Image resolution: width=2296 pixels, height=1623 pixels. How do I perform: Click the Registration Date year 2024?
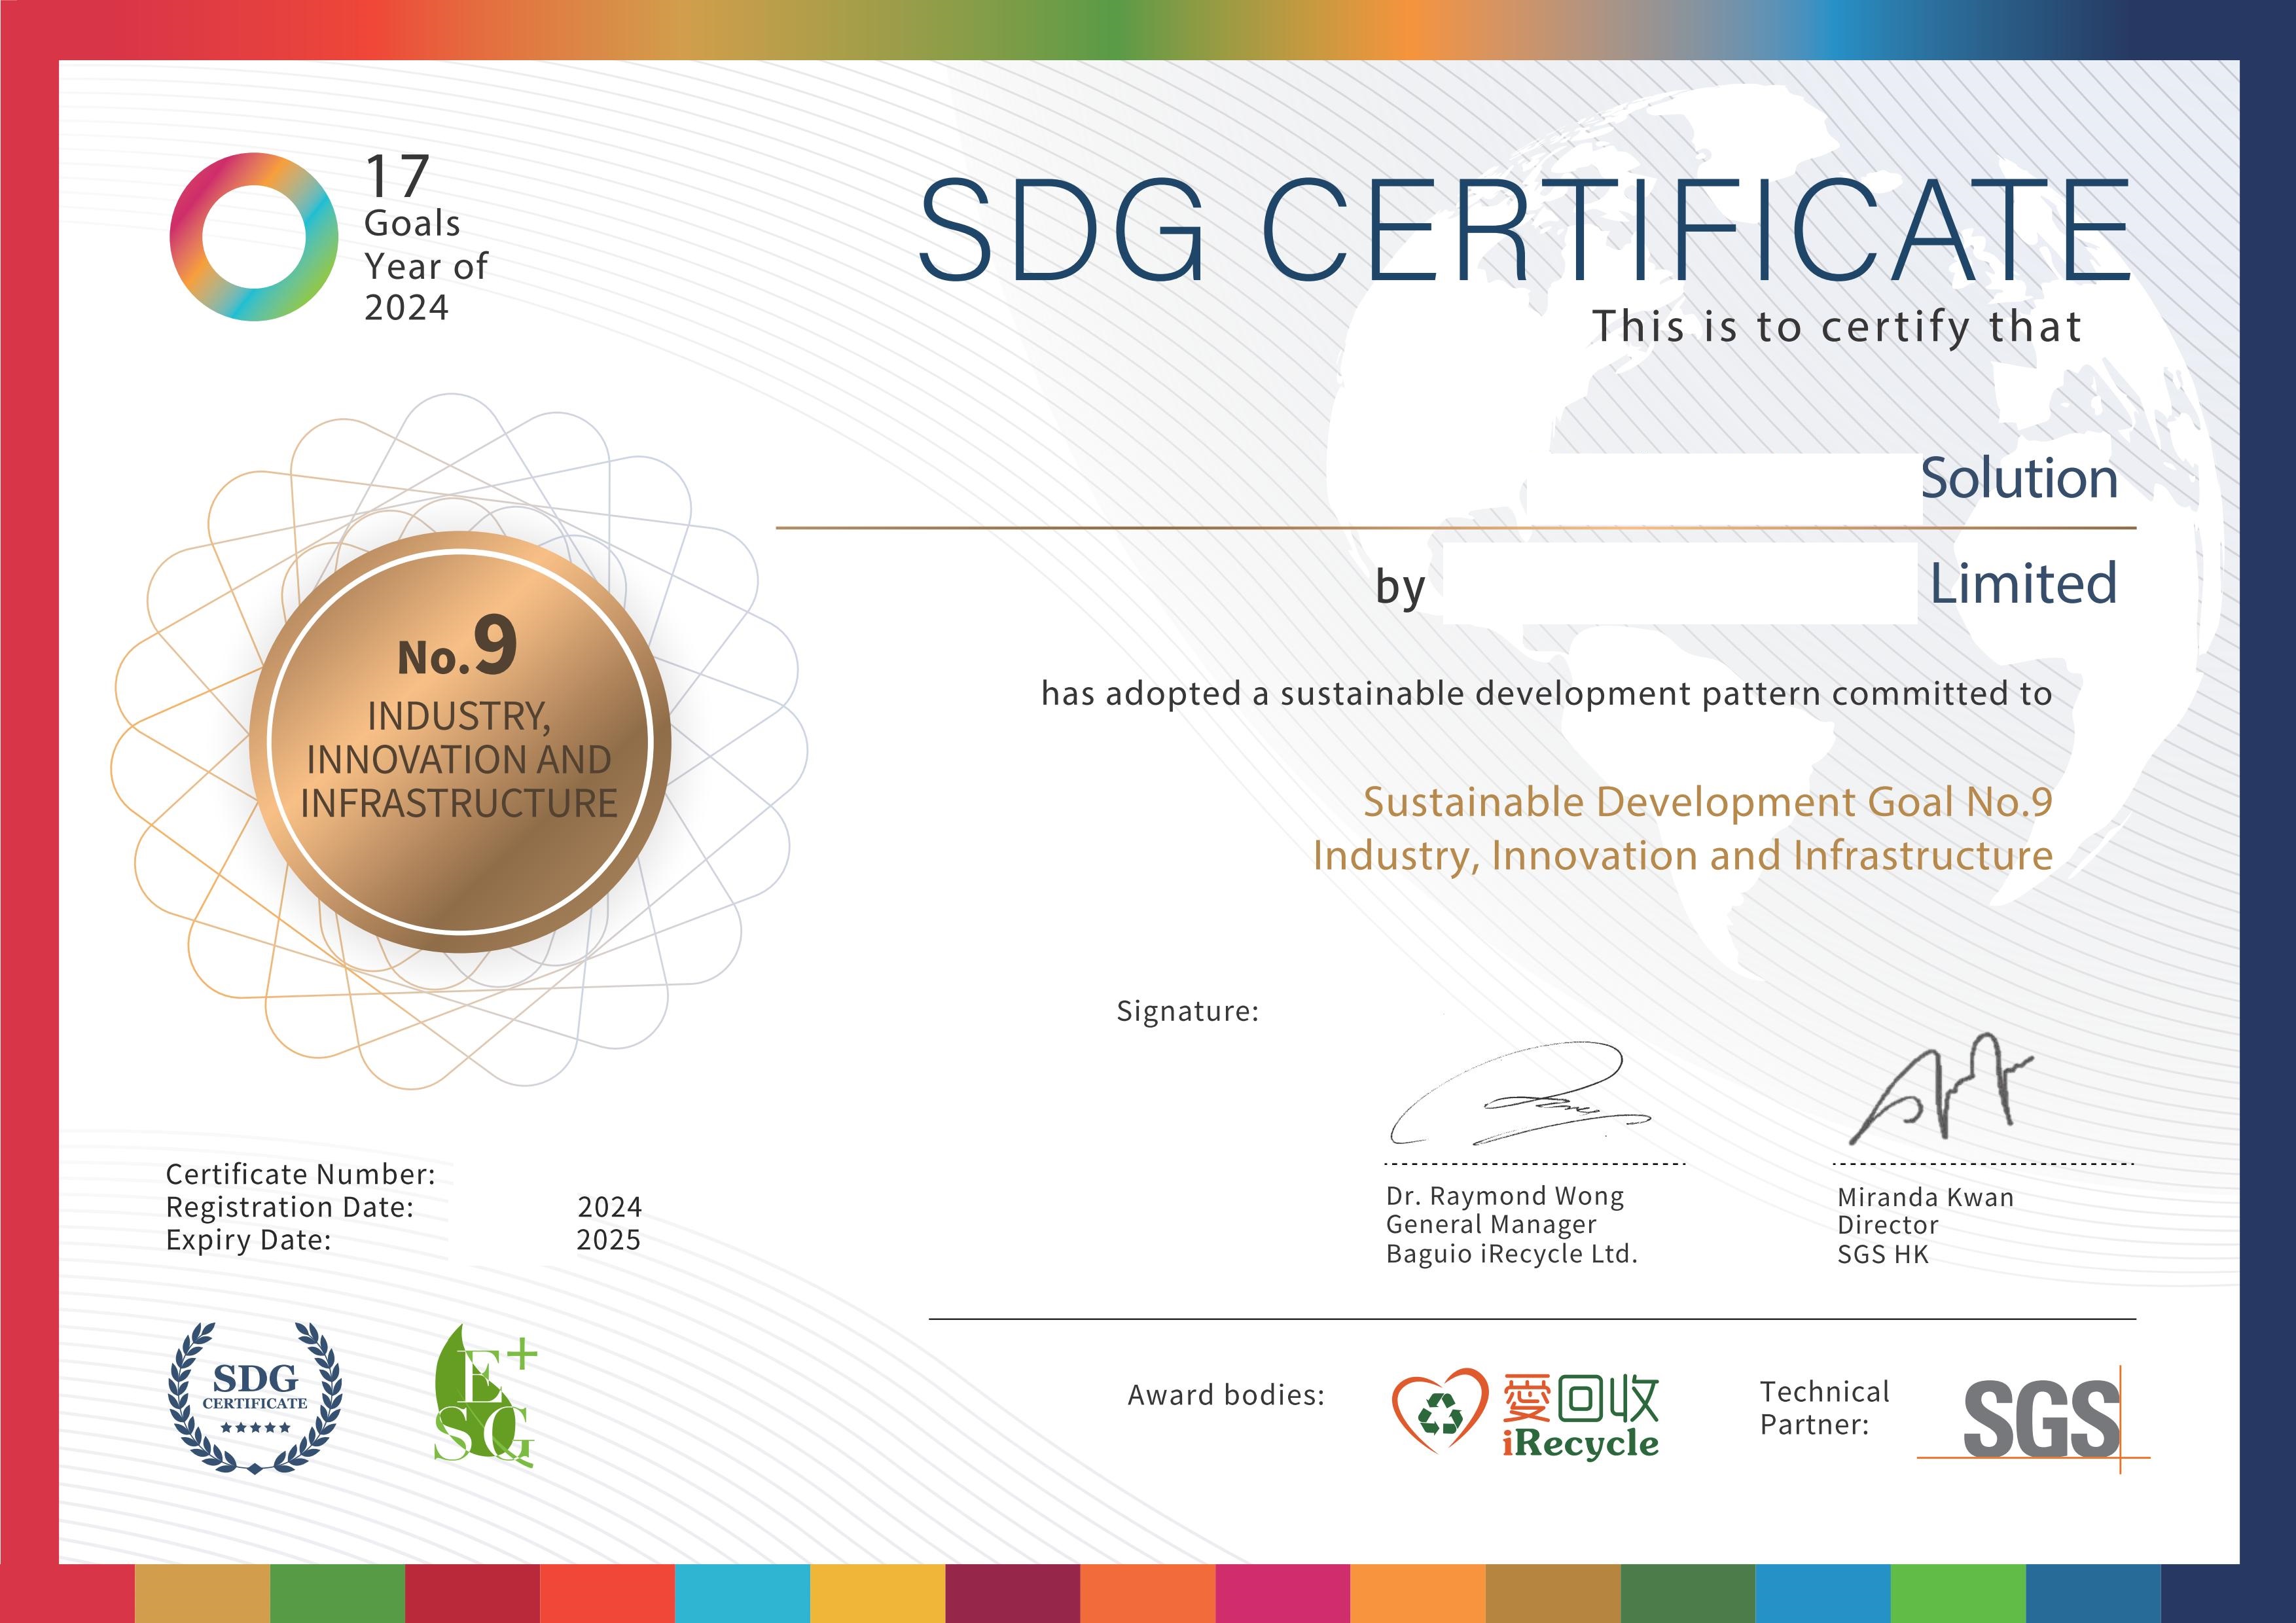(609, 1207)
